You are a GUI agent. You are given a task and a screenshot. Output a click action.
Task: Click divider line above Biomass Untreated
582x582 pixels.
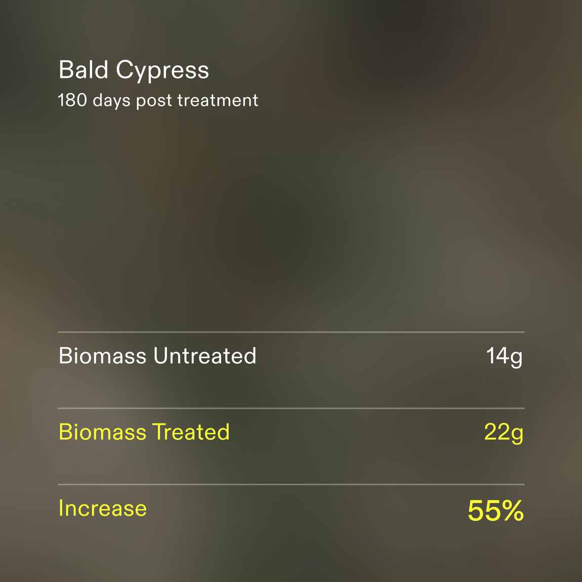[x=291, y=332]
